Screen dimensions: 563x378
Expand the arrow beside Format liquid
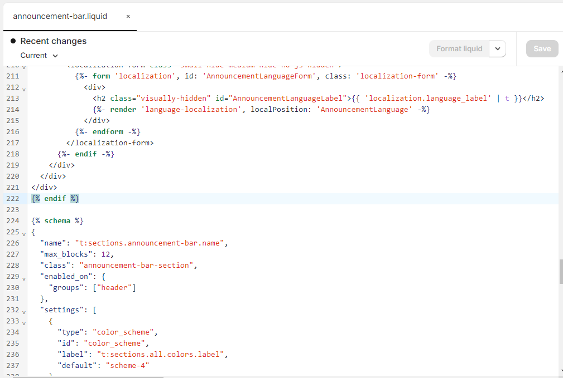pos(497,49)
